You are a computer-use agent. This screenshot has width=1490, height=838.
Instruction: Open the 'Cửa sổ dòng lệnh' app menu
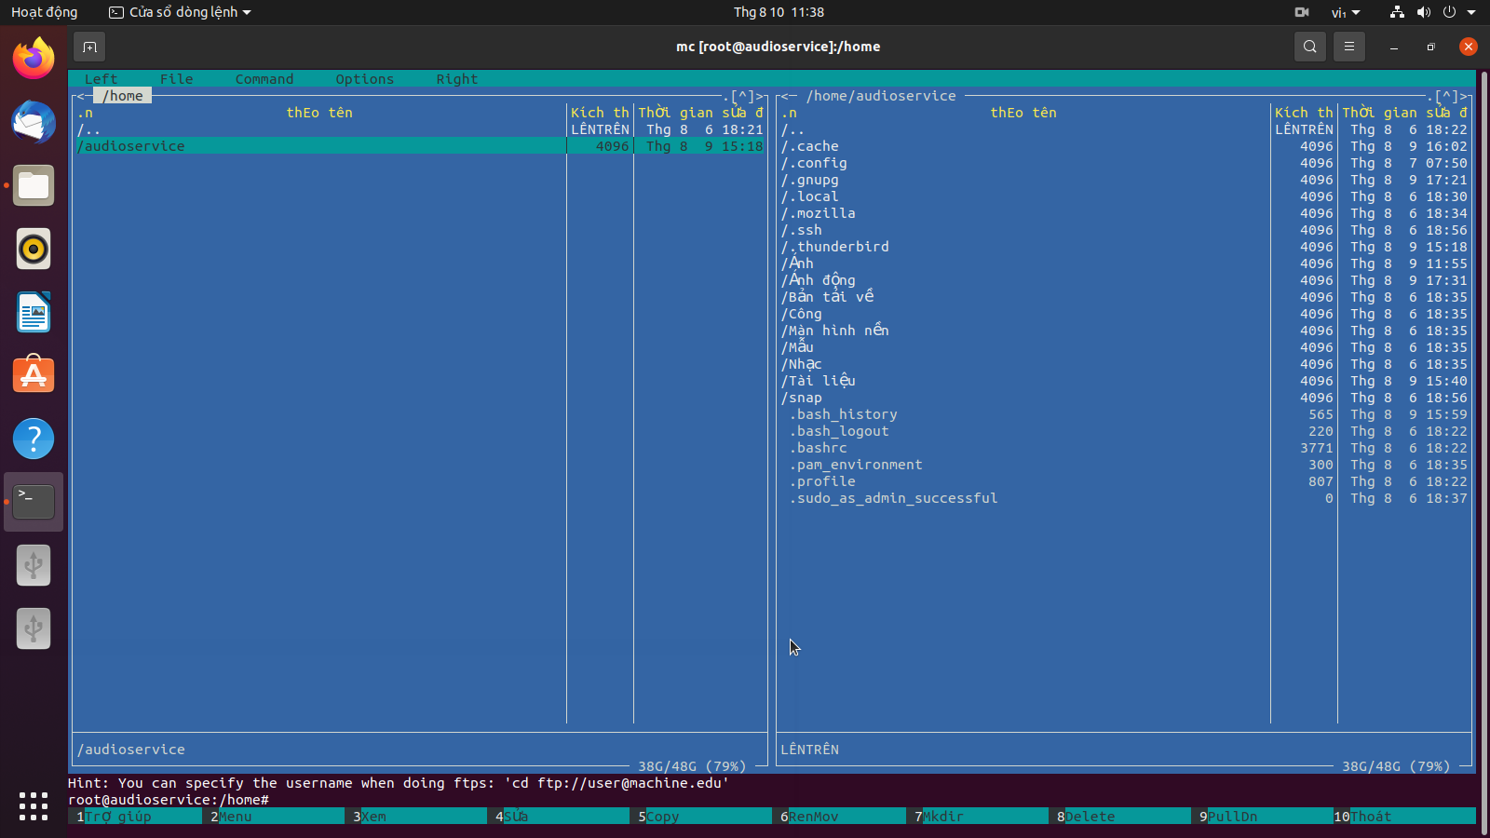pos(180,12)
